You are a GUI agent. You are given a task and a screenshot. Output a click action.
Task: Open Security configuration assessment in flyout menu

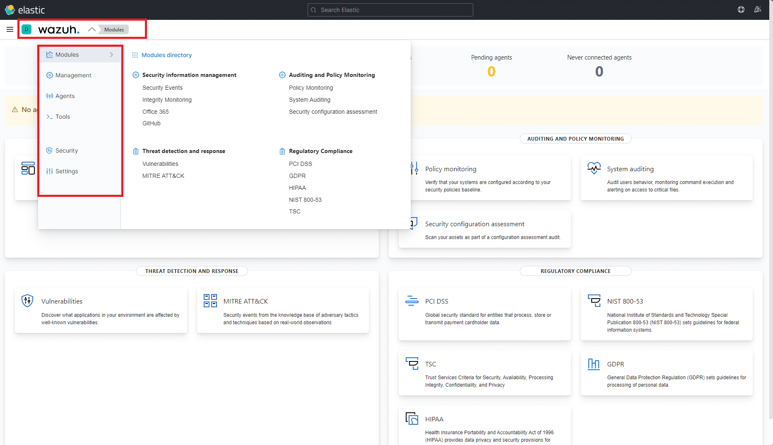click(x=333, y=112)
